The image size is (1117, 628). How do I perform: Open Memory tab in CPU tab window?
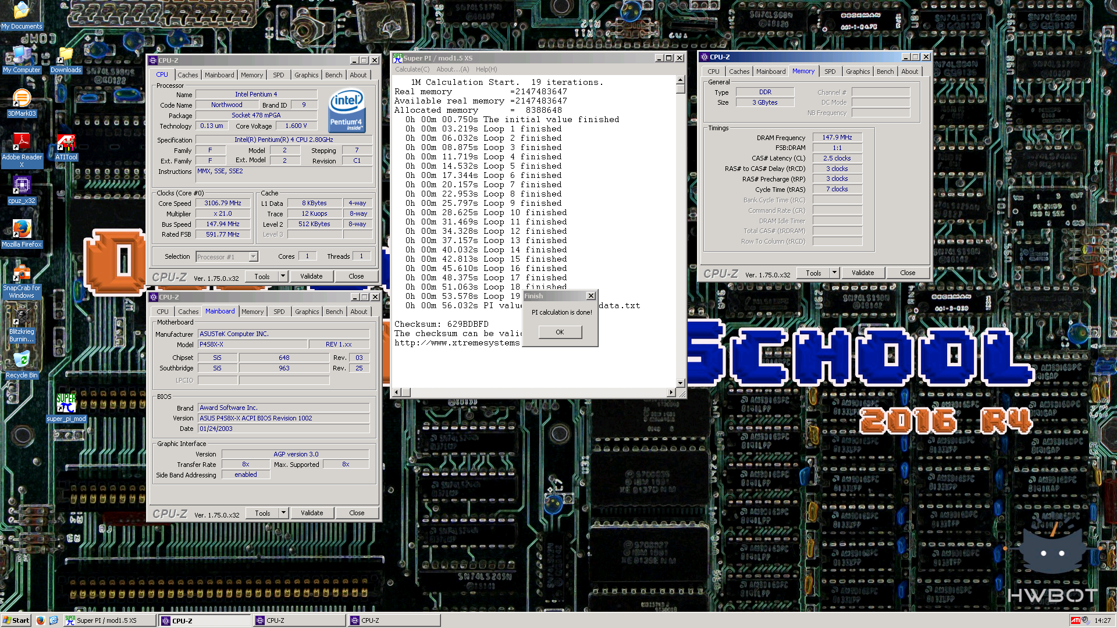tap(251, 75)
